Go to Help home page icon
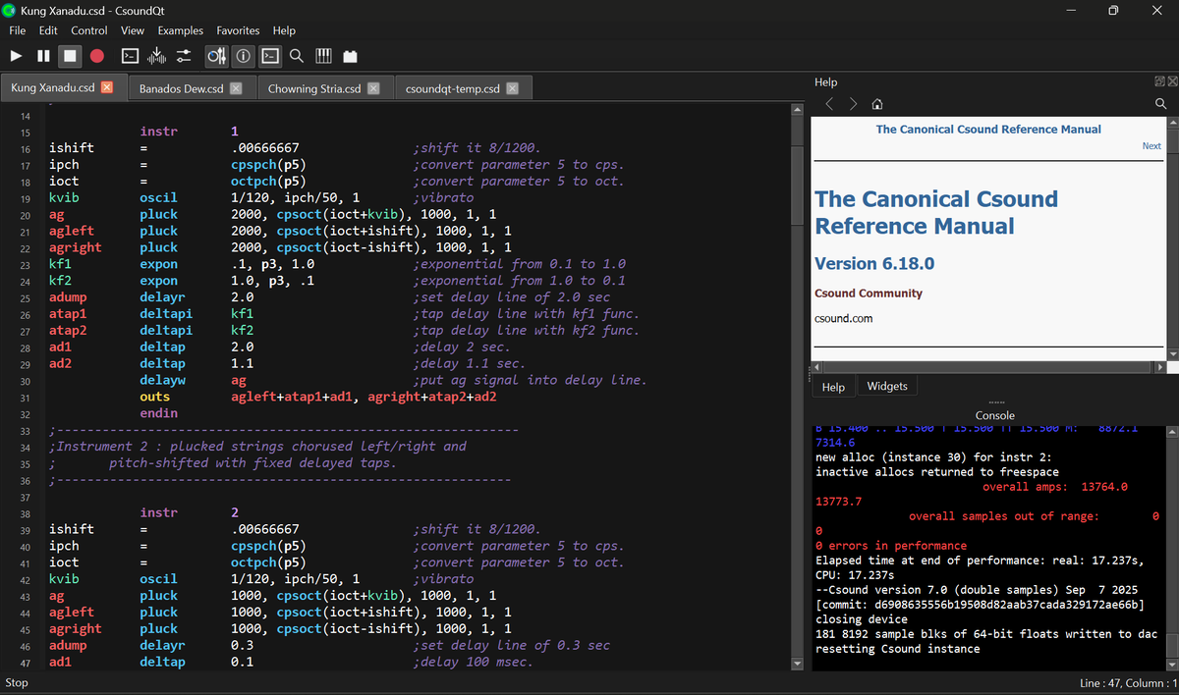Image resolution: width=1179 pixels, height=695 pixels. (877, 103)
